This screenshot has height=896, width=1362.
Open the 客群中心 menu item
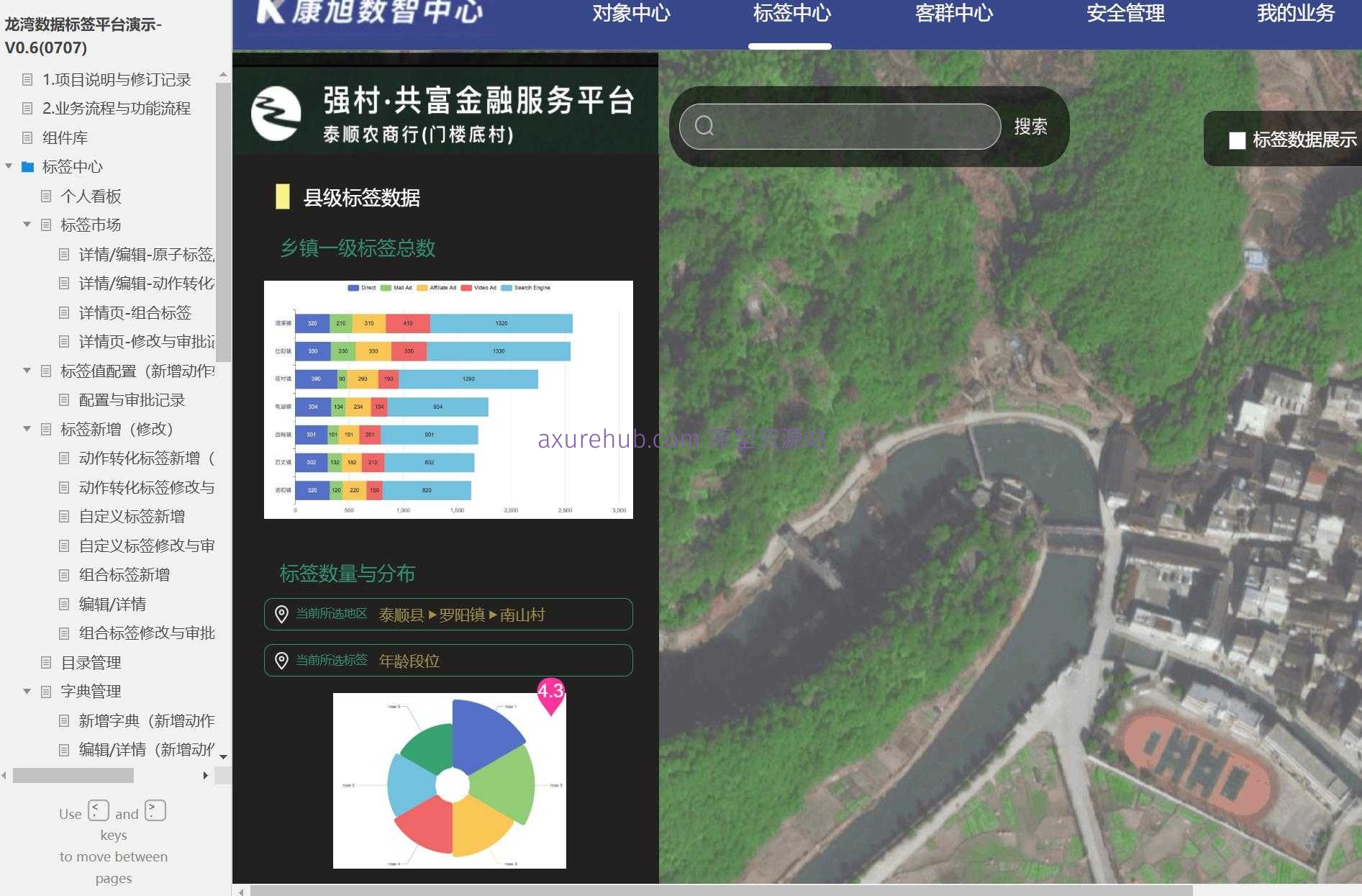tap(954, 14)
